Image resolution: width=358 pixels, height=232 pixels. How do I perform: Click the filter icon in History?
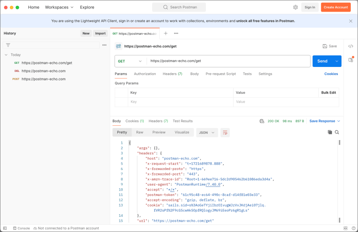(x=8, y=45)
